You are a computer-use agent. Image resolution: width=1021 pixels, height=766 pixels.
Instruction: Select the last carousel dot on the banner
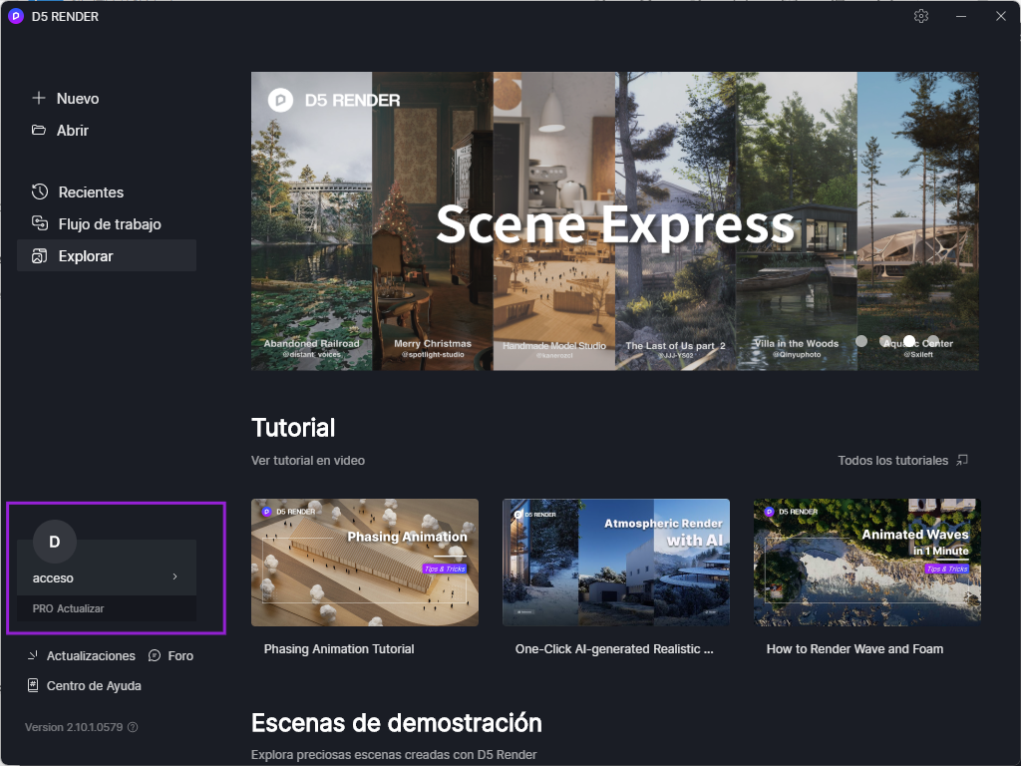point(933,340)
